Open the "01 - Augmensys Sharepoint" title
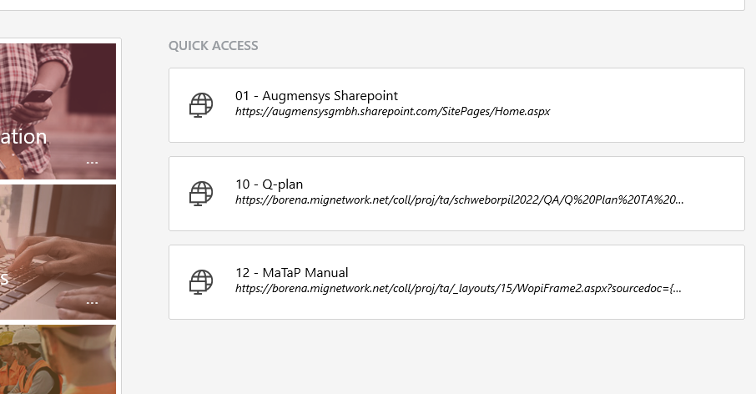The width and height of the screenshot is (756, 394). click(316, 96)
